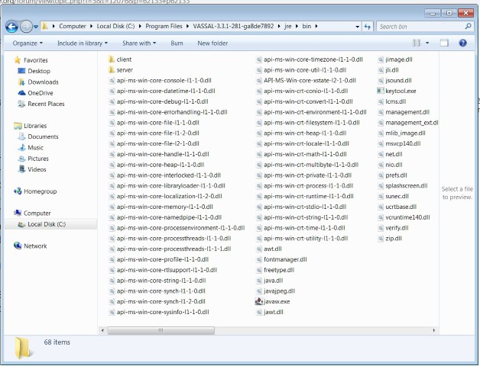Click the scrollbar right arrow
The image size is (480, 366).
433,330
